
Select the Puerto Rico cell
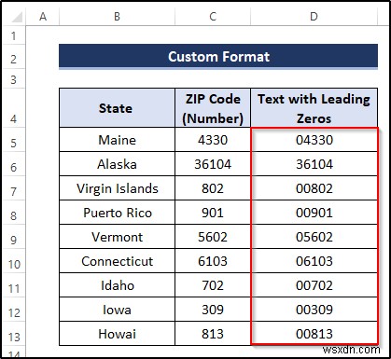(x=117, y=213)
